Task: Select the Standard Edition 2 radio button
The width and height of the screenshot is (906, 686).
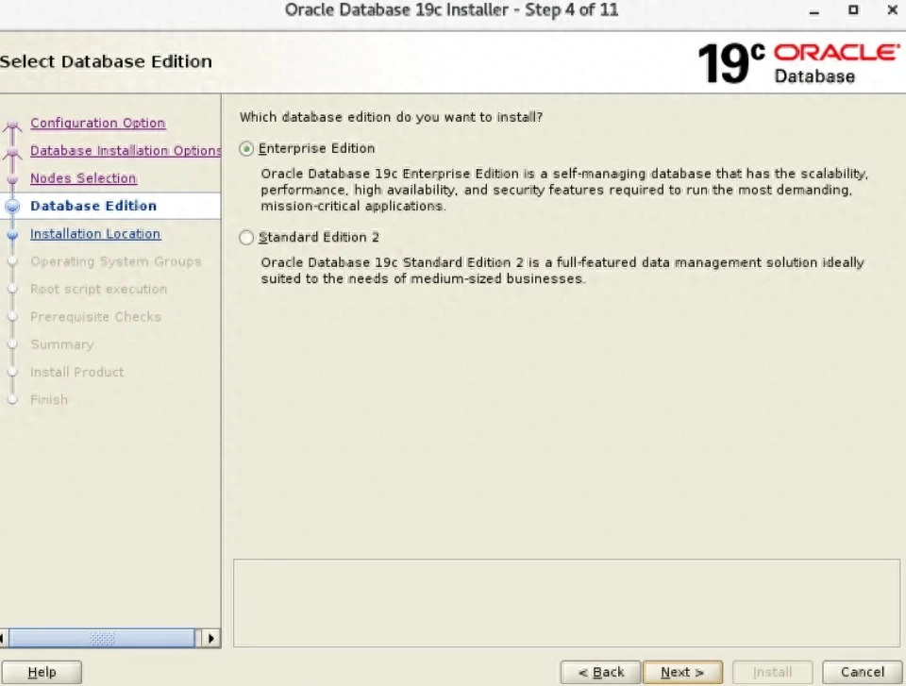Action: tap(245, 237)
